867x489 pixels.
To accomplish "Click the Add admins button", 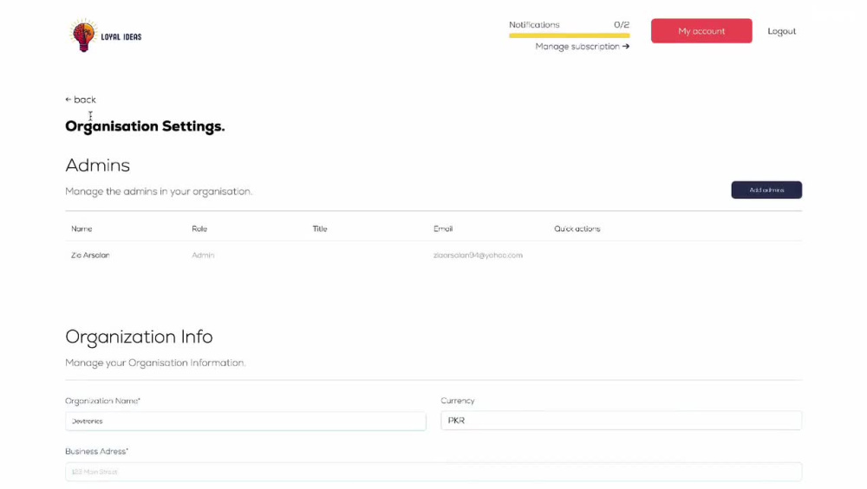I will [x=766, y=190].
